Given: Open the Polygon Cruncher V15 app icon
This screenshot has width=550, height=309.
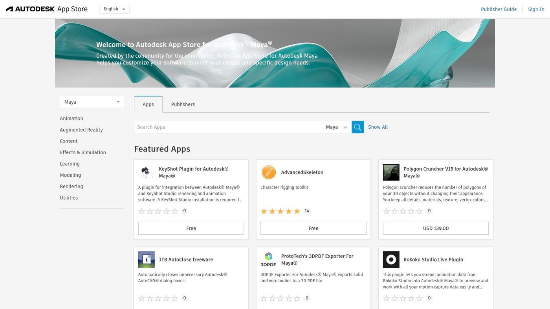Looking at the screenshot, I should pyautogui.click(x=391, y=172).
